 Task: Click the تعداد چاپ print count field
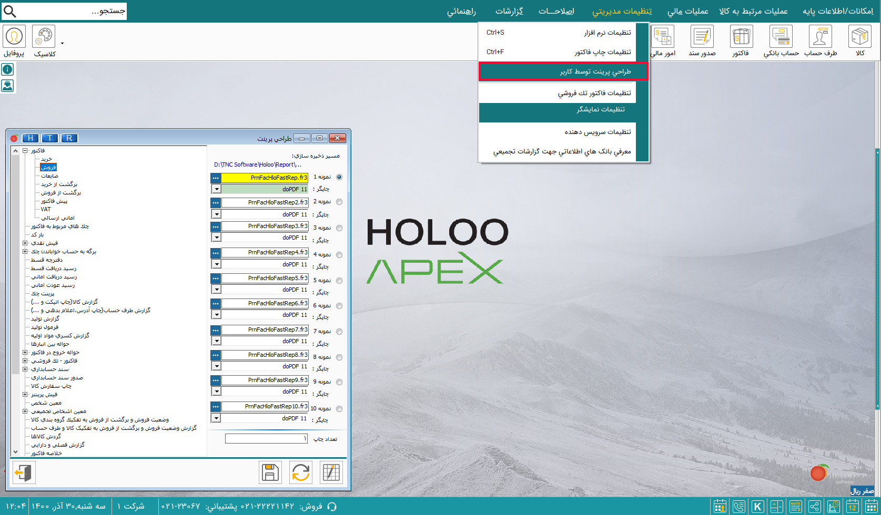pyautogui.click(x=266, y=438)
